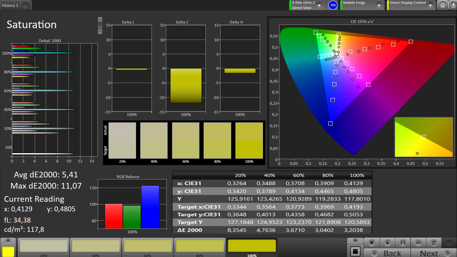Select the 40% saturation patch in bottom strip
Viewport: 457px width, 257px height.
coord(96,246)
